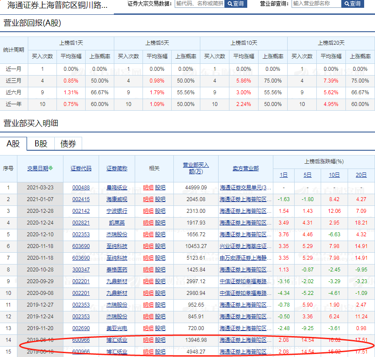
Task: Click the green sort arrow next to 交易日期
Action: 51,168
